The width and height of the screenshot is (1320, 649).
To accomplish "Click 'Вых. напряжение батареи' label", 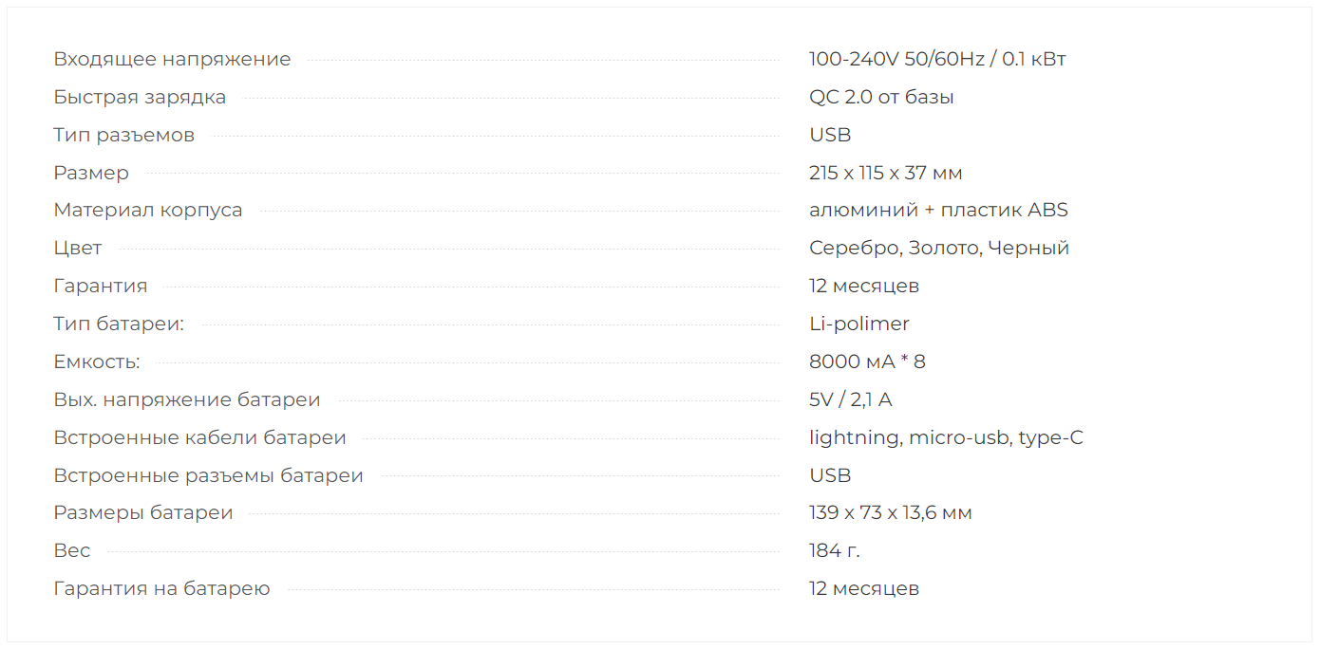I will coord(187,399).
